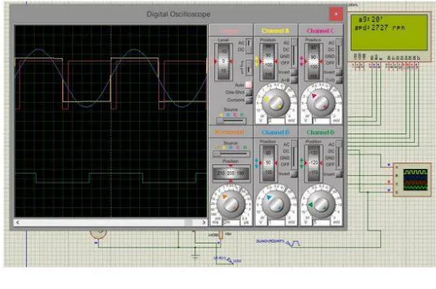Set Channel D coupling slider (AC/DC/GND/OFF)
Screen dimensions: 436x289
338,155
